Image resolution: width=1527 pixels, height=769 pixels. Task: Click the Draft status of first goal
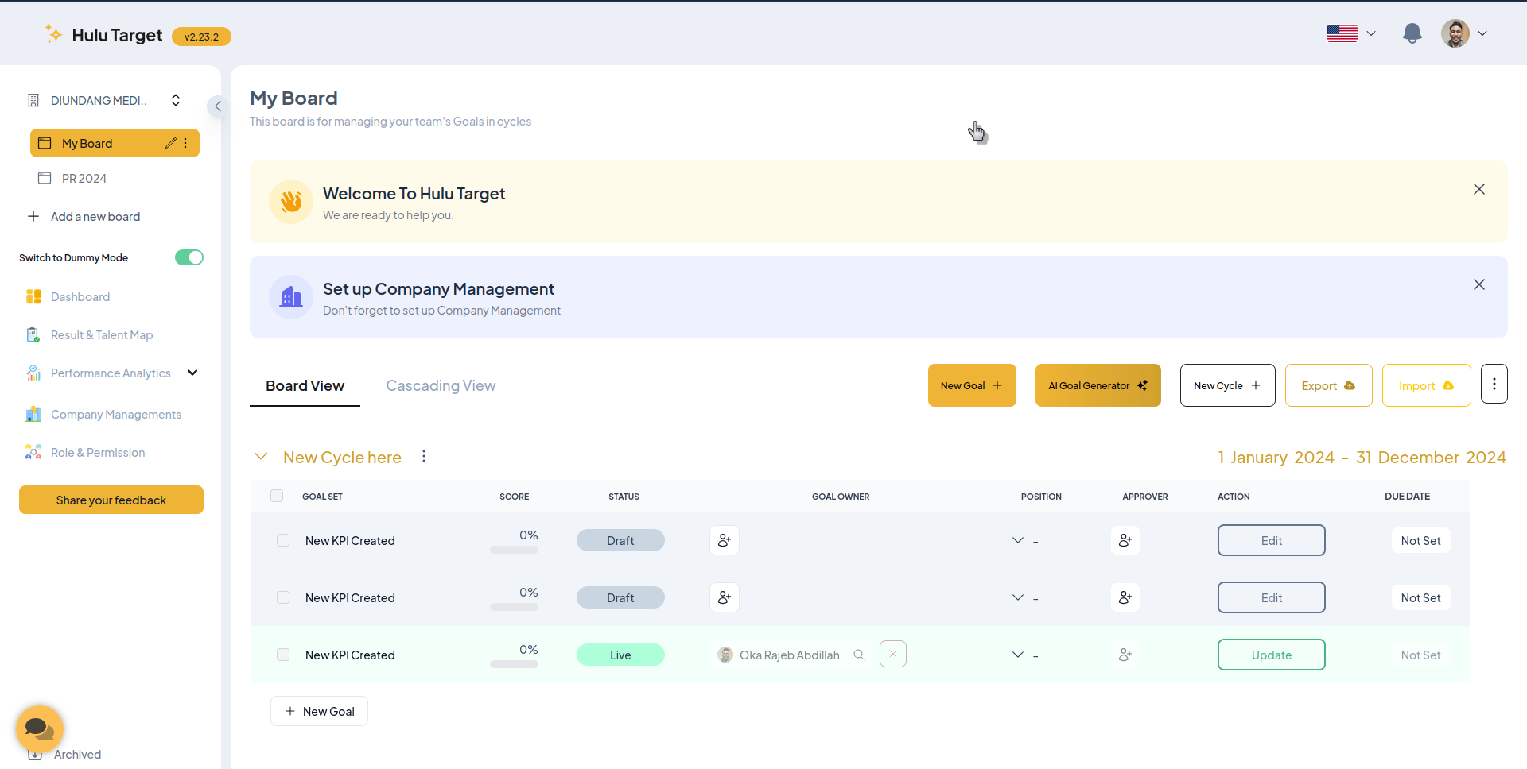coord(620,540)
